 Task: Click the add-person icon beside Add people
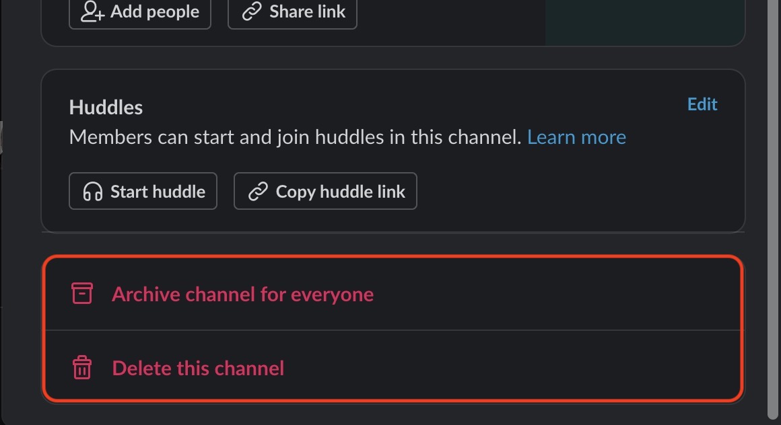pos(92,12)
